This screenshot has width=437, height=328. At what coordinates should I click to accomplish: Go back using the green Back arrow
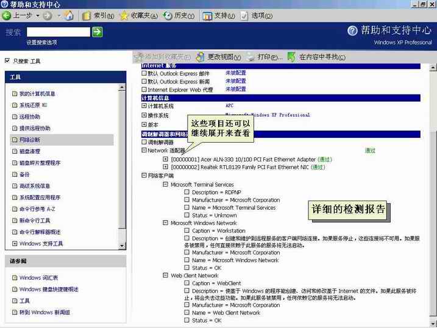(7, 16)
